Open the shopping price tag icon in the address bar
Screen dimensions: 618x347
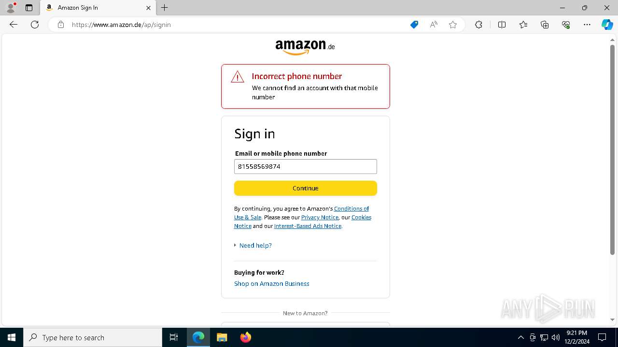click(x=414, y=25)
